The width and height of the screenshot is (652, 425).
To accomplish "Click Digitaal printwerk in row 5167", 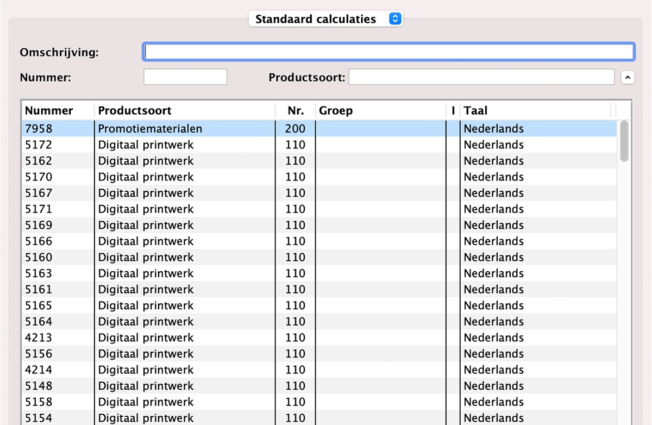I will 146,193.
